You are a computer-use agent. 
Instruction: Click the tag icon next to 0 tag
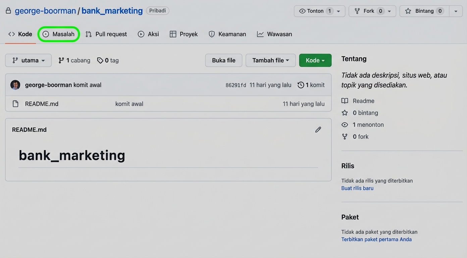click(x=100, y=60)
